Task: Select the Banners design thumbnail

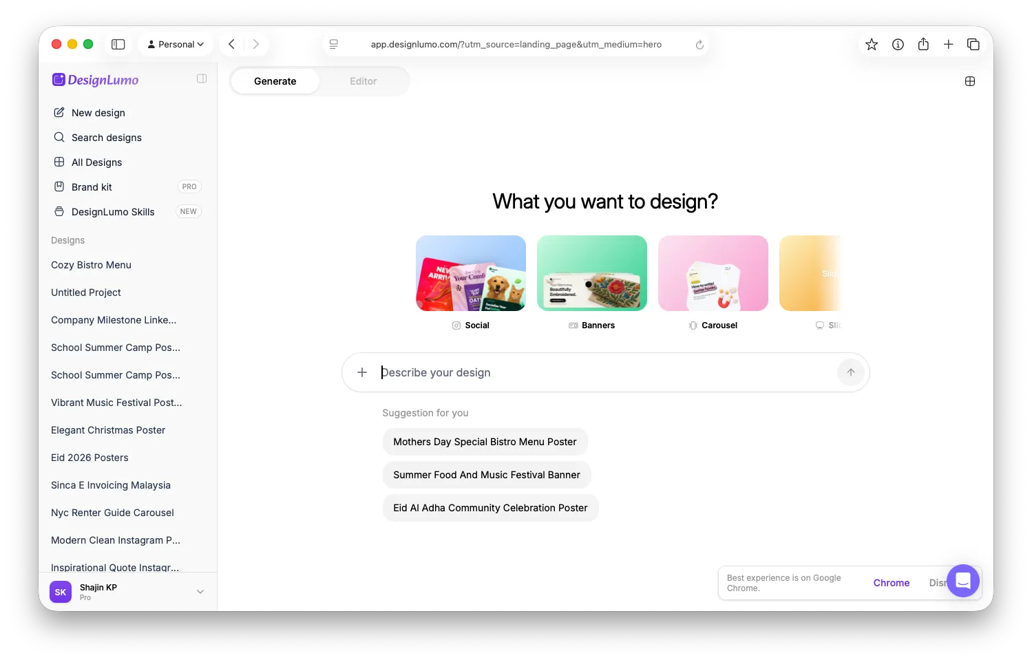Action: [x=592, y=273]
